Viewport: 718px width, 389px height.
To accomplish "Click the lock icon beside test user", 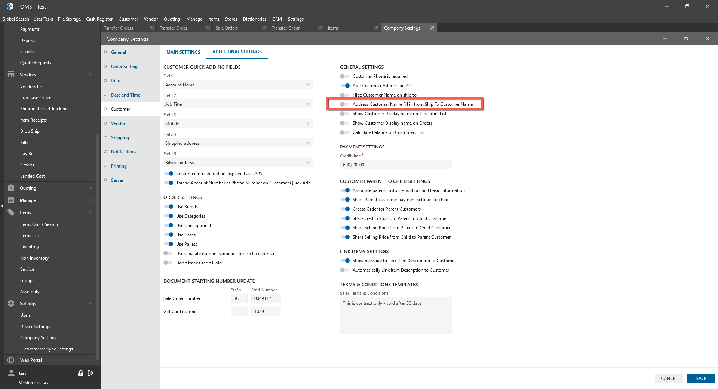I will (80, 373).
